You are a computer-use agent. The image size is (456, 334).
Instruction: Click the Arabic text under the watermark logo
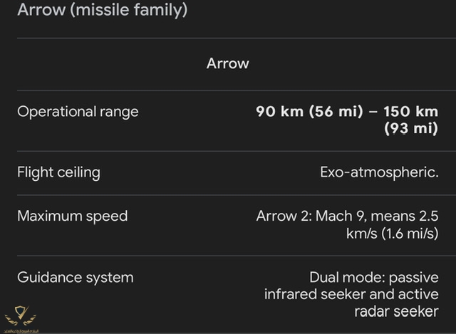coord(21,331)
